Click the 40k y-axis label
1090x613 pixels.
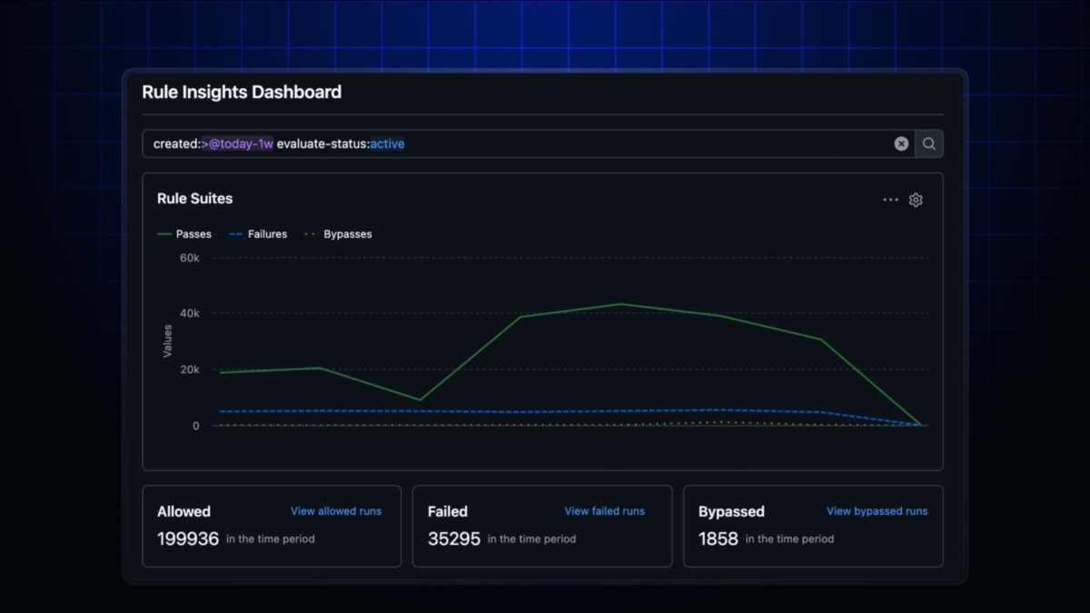(189, 313)
